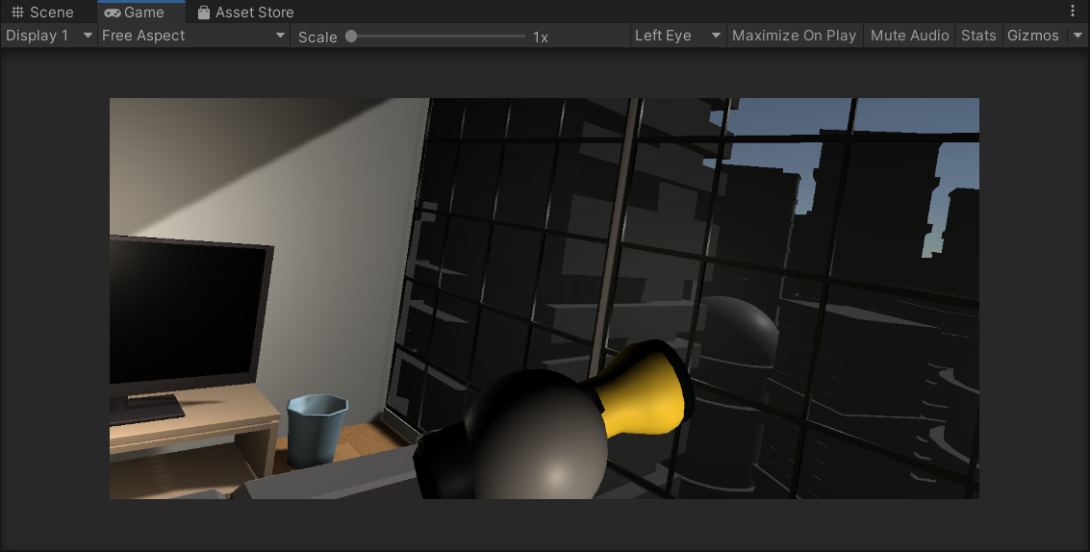Click the shopping bag icon on Asset Store tab
This screenshot has height=552, width=1090.
click(x=204, y=13)
